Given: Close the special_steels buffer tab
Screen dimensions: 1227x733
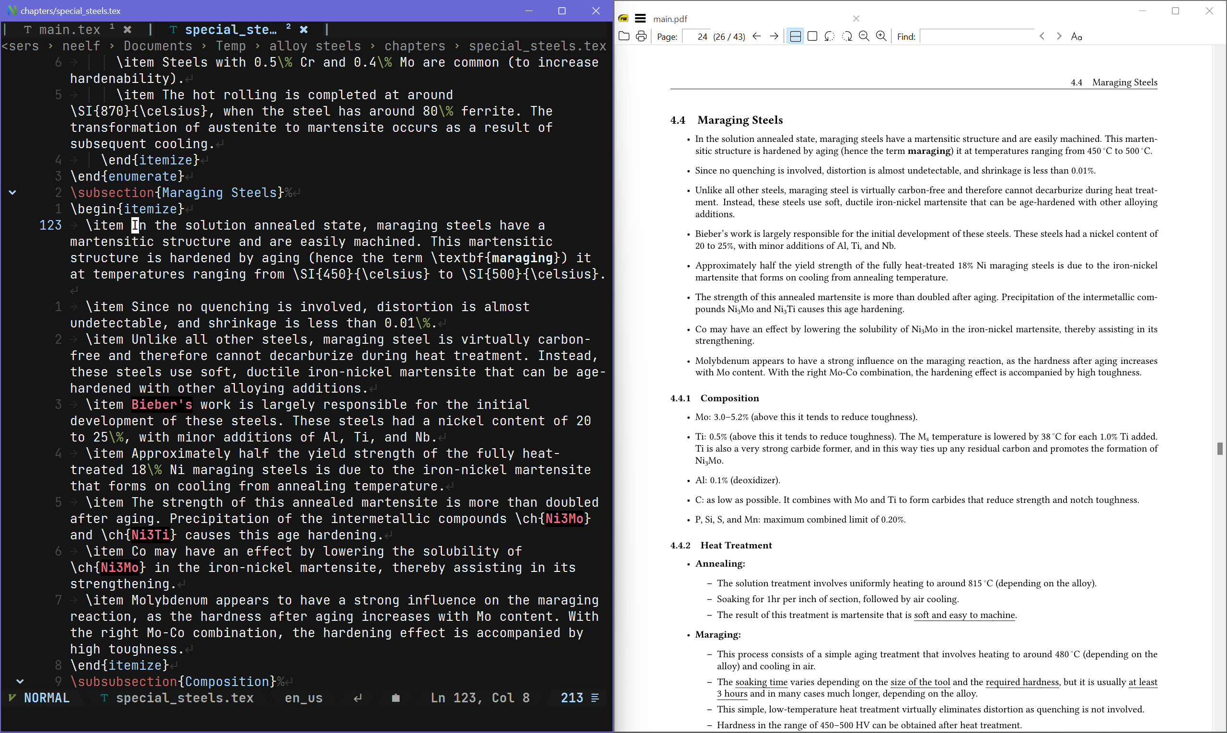Looking at the screenshot, I should 304,30.
